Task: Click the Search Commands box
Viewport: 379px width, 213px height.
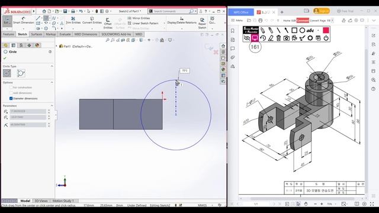Action: click(x=172, y=11)
